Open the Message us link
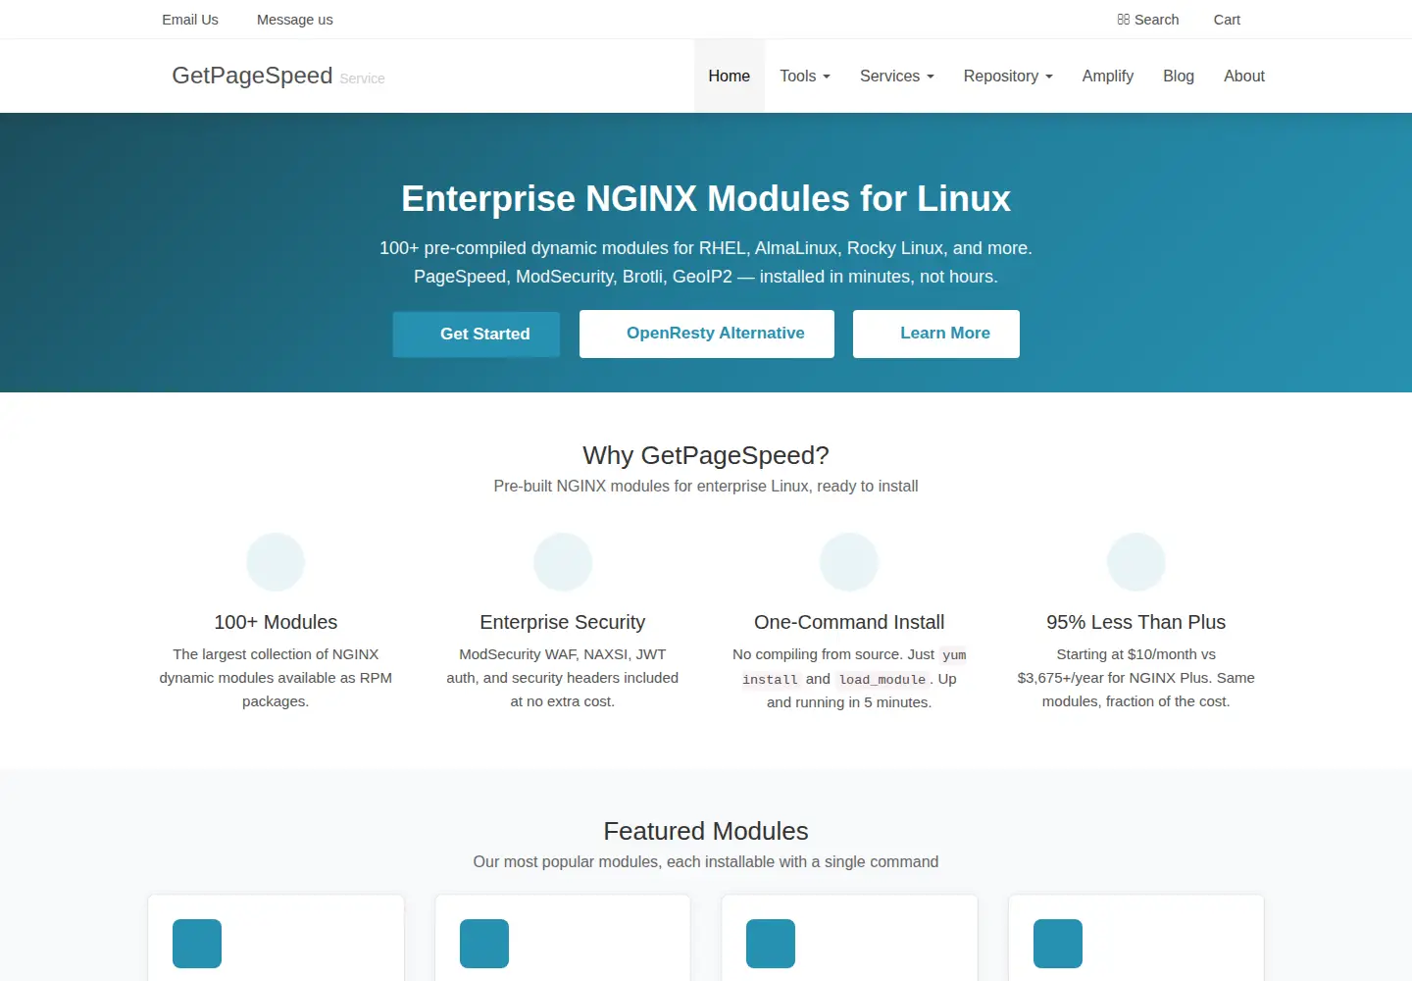The height and width of the screenshot is (981, 1412). tap(295, 20)
